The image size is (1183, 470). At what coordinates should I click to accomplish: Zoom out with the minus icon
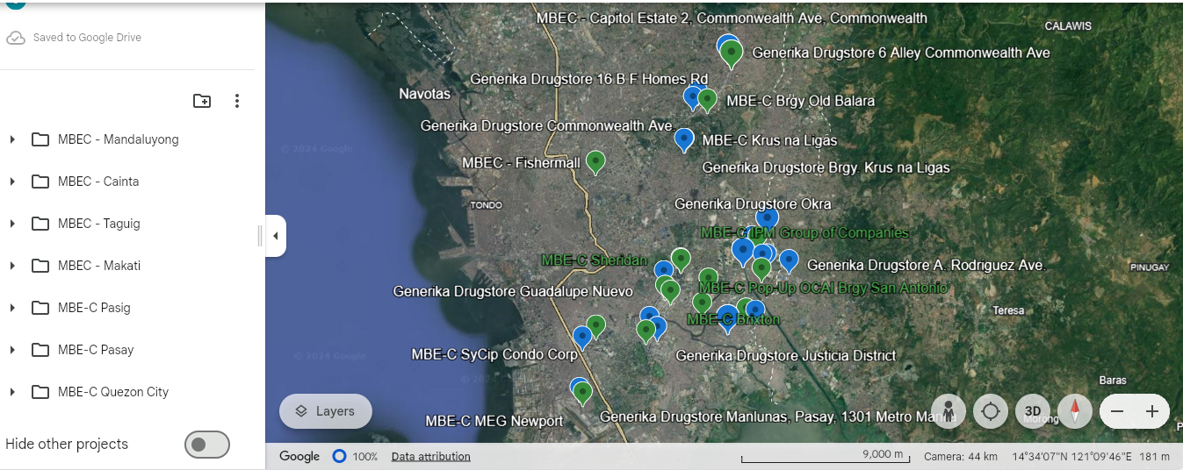tap(1116, 411)
